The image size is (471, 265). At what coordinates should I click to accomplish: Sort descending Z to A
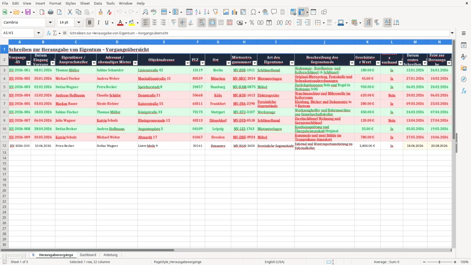(207, 12)
